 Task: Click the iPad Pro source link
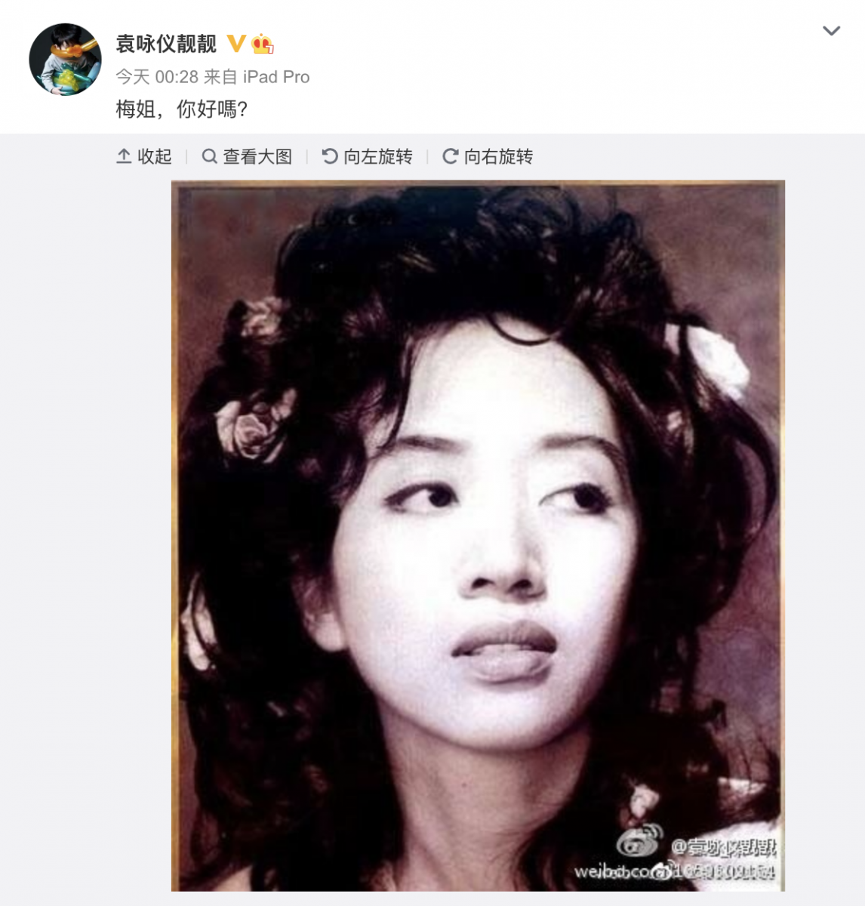(x=276, y=77)
